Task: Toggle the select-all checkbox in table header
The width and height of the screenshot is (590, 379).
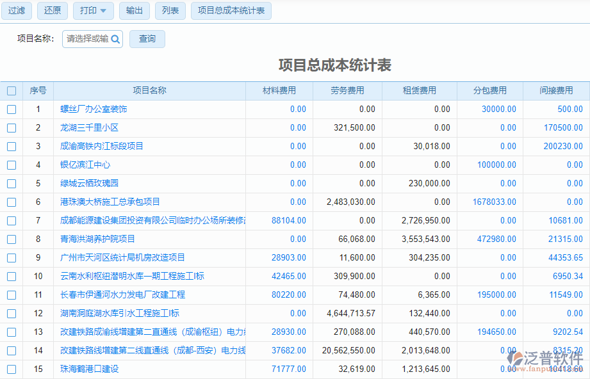Action: click(11, 90)
